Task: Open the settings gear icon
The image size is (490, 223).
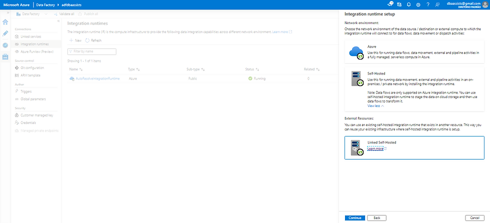Action: click(x=418, y=4)
